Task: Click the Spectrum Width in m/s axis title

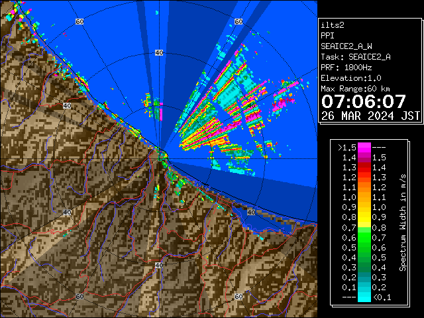Action: tap(403, 223)
